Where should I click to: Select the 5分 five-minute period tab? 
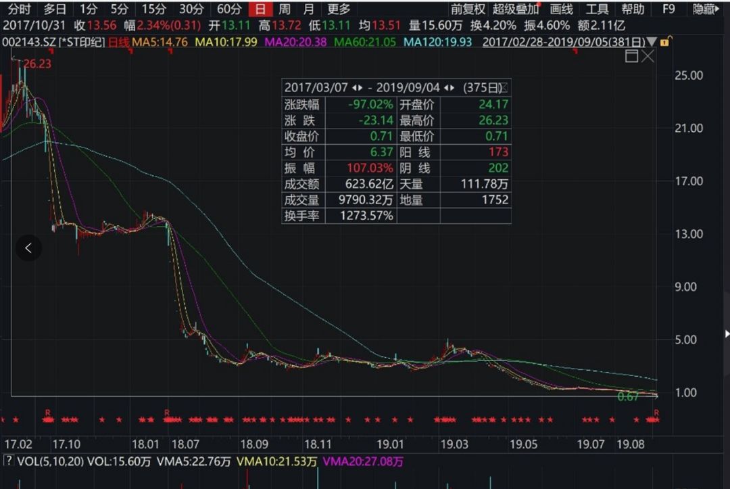pos(119,9)
